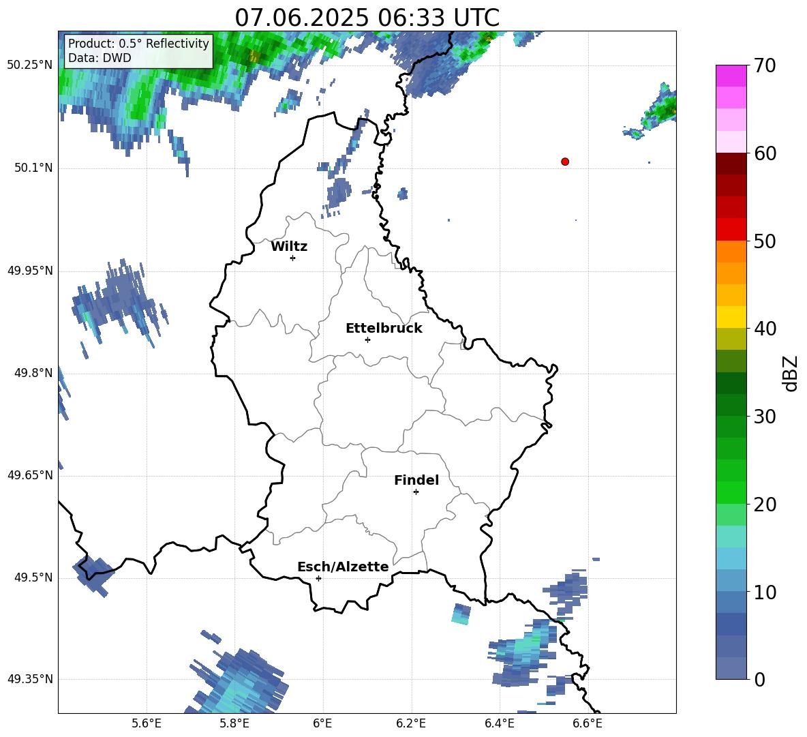The height and width of the screenshot is (737, 807).
Task: Click the 49.65°N latitude label
Action: pos(30,475)
